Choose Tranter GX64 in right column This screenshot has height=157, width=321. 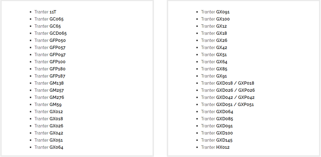[x=214, y=62]
